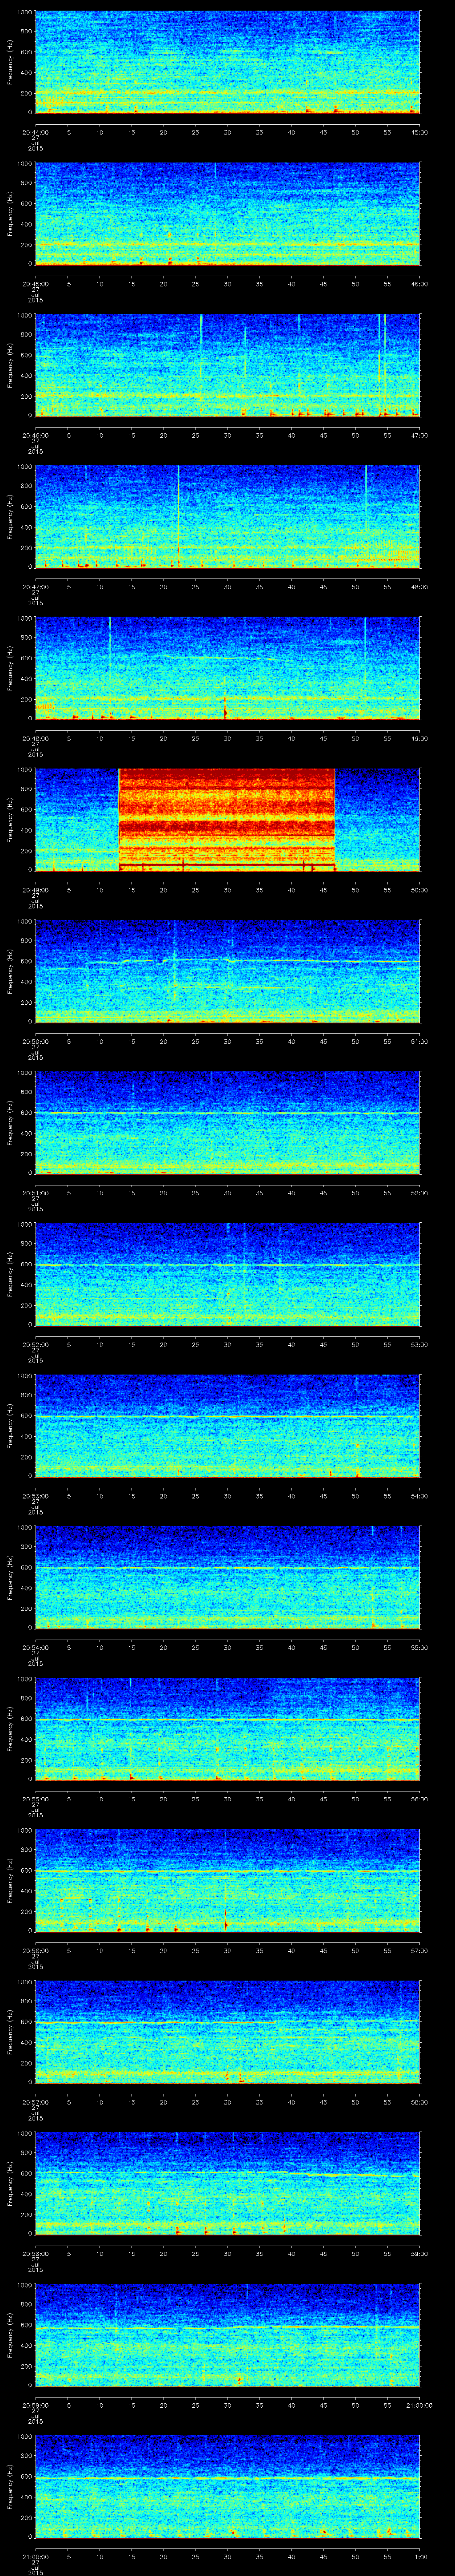Click the 20:47:00 start time label
This screenshot has height=2576, width=455.
tap(35, 586)
